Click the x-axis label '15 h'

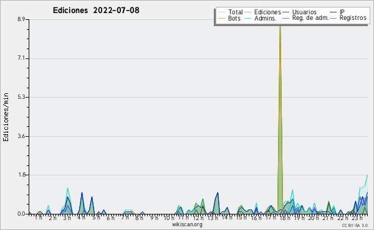(x=241, y=218)
